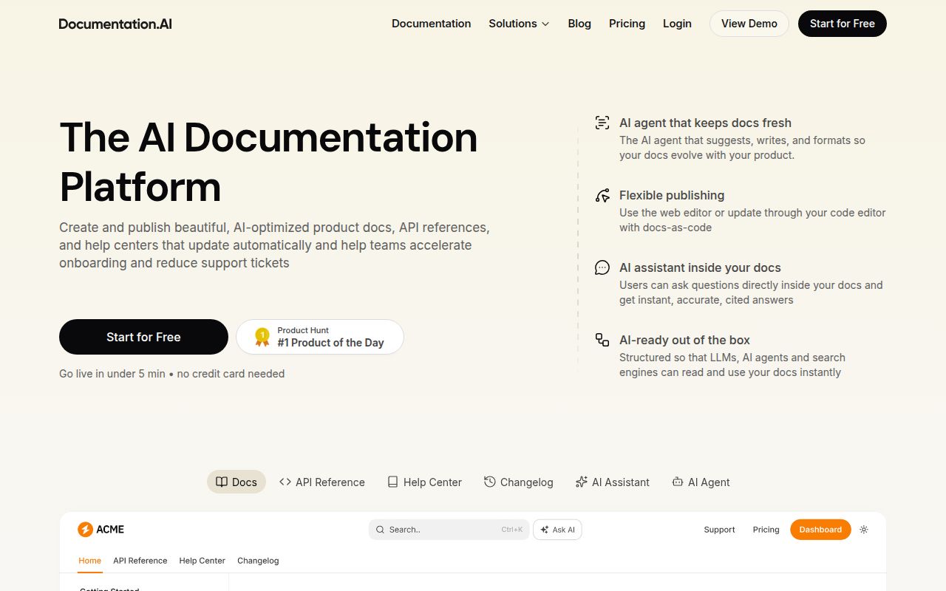Viewport: 946px width, 591px height.
Task: Open the Pricing link in top navigation
Action: (627, 24)
